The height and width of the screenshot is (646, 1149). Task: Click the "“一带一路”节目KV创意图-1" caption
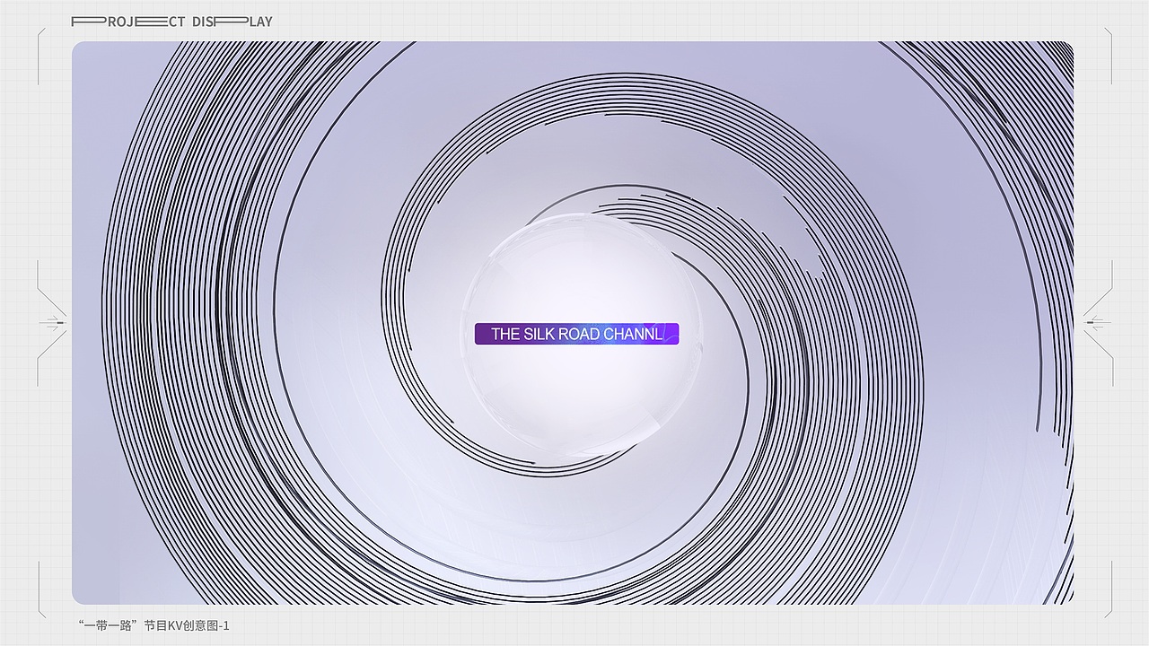[154, 625]
